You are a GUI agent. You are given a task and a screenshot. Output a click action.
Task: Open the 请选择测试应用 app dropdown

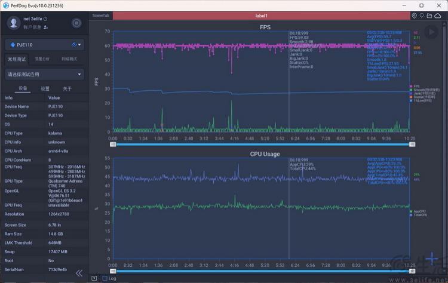click(x=45, y=75)
